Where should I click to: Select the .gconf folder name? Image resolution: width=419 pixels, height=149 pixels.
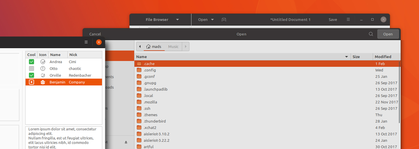(149, 76)
